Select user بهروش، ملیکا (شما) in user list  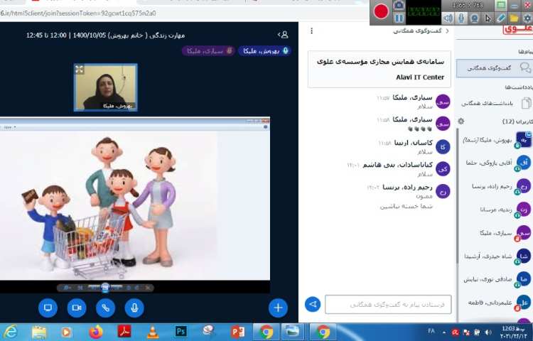[x=496, y=140]
